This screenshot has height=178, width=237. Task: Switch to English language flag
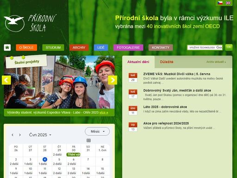pyautogui.click(x=228, y=3)
